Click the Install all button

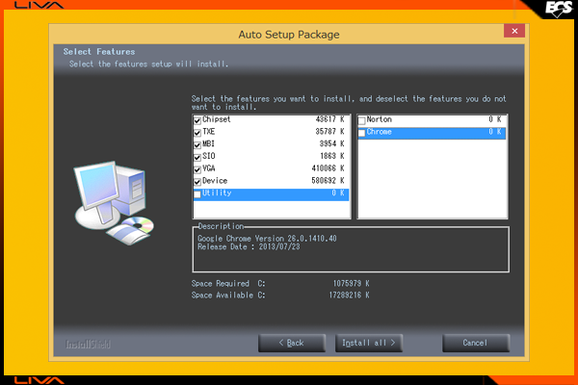tap(369, 343)
